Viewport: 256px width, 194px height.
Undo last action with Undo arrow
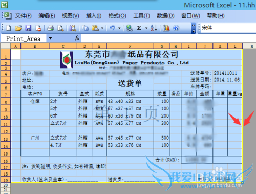point(112,28)
